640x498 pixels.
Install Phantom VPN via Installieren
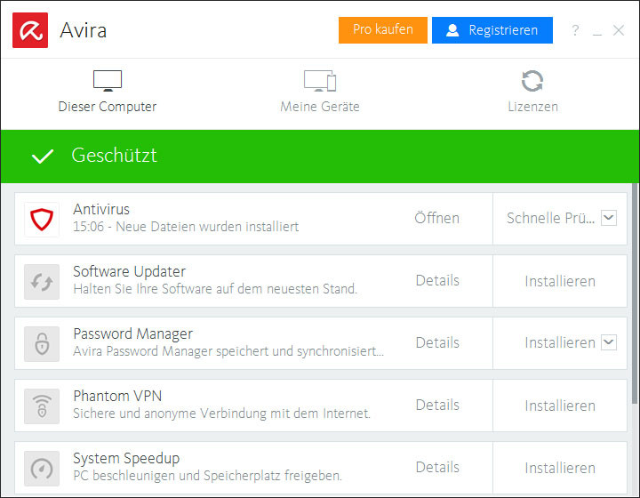560,406
